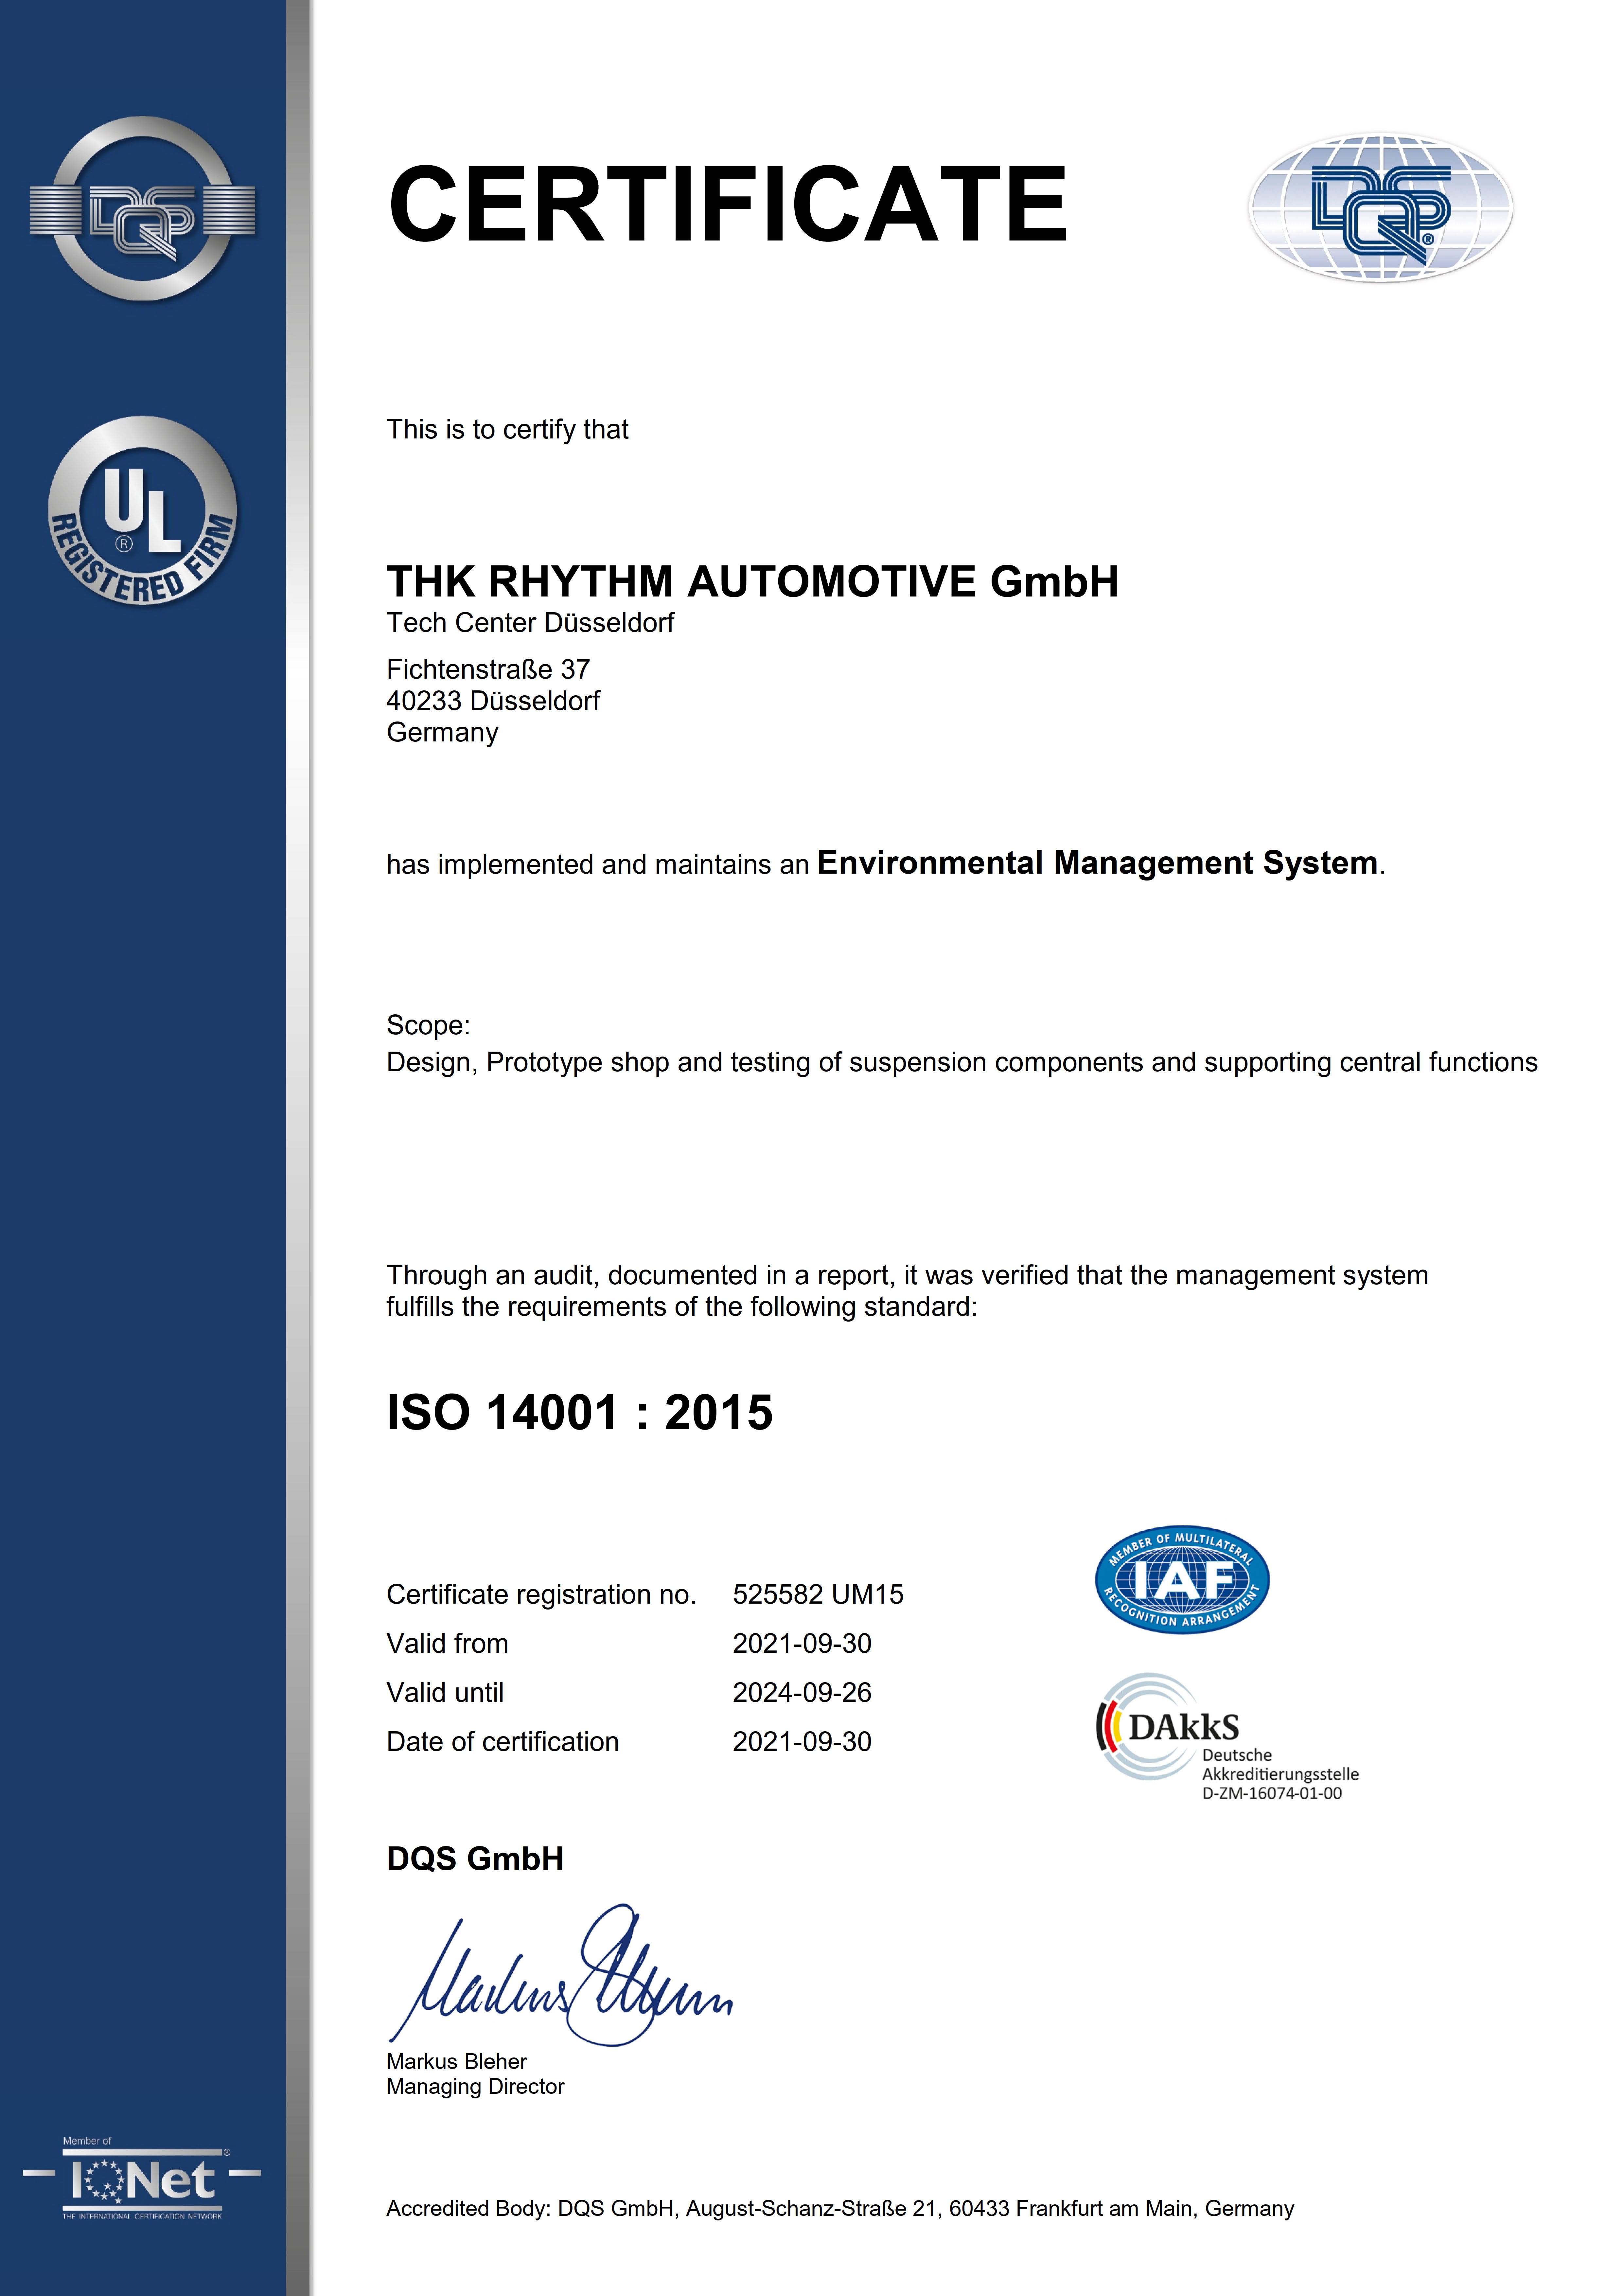Screen dimensions: 1622x2296
Task: Click the UL Registered Firm badge
Action: [143, 510]
